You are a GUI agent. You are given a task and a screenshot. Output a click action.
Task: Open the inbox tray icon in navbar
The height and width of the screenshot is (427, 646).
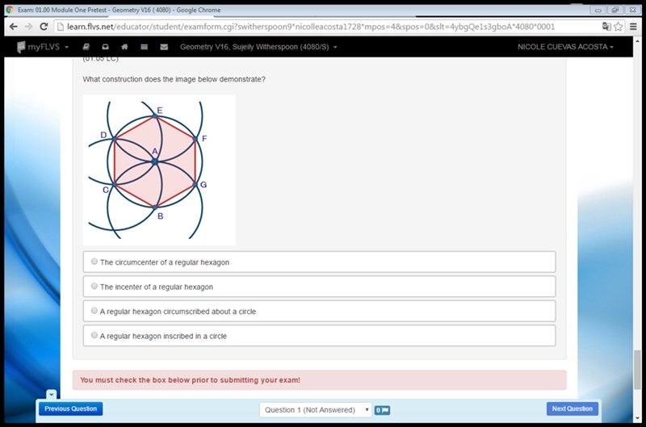(x=106, y=47)
